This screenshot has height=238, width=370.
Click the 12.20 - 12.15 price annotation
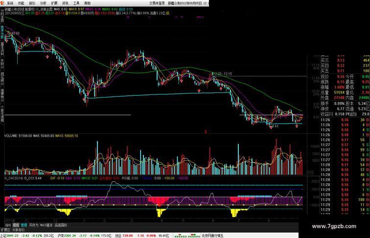(x=222, y=74)
